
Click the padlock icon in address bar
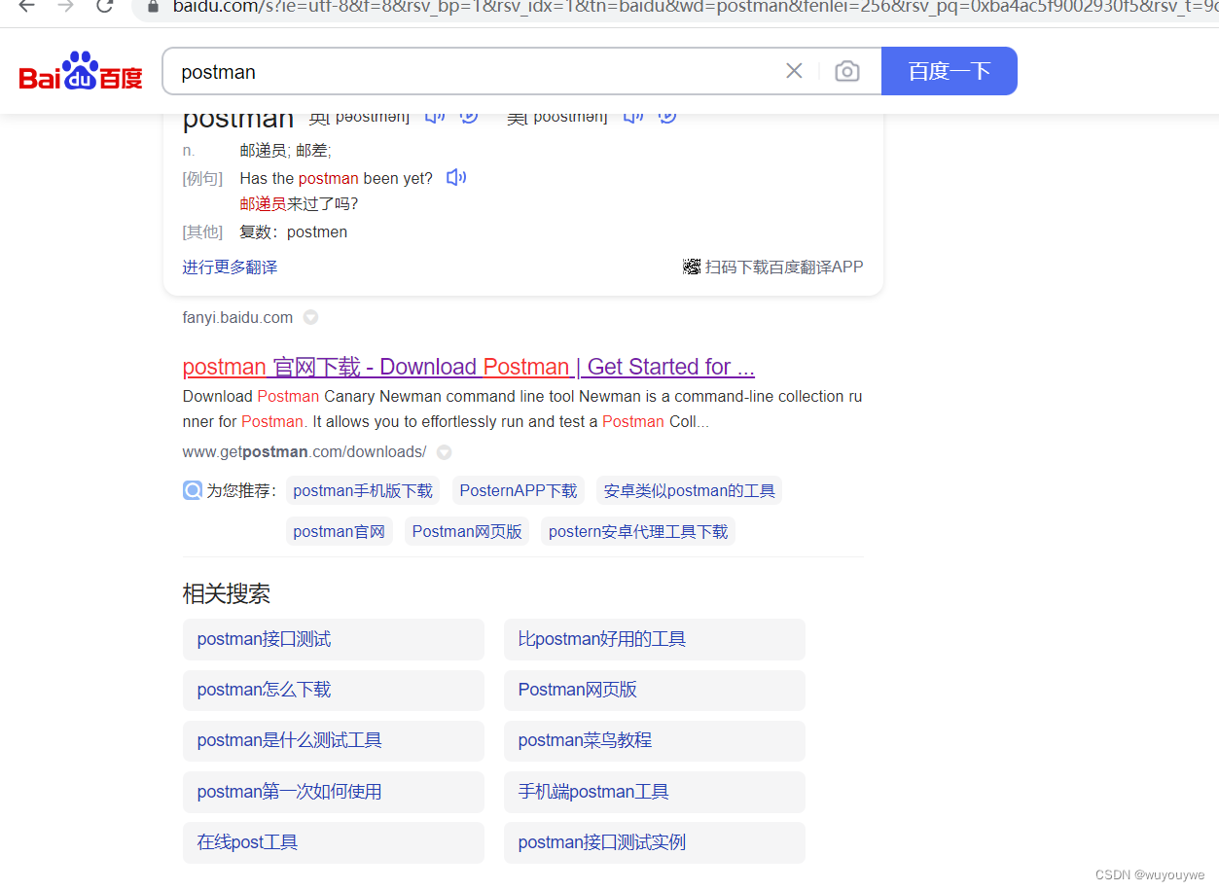click(x=152, y=7)
